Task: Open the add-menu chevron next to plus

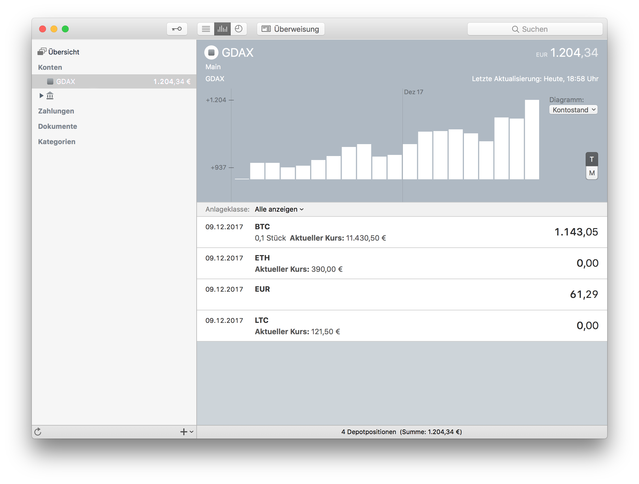Action: 192,432
